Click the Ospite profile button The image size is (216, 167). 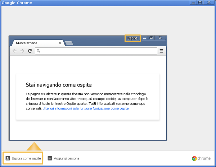(132, 38)
